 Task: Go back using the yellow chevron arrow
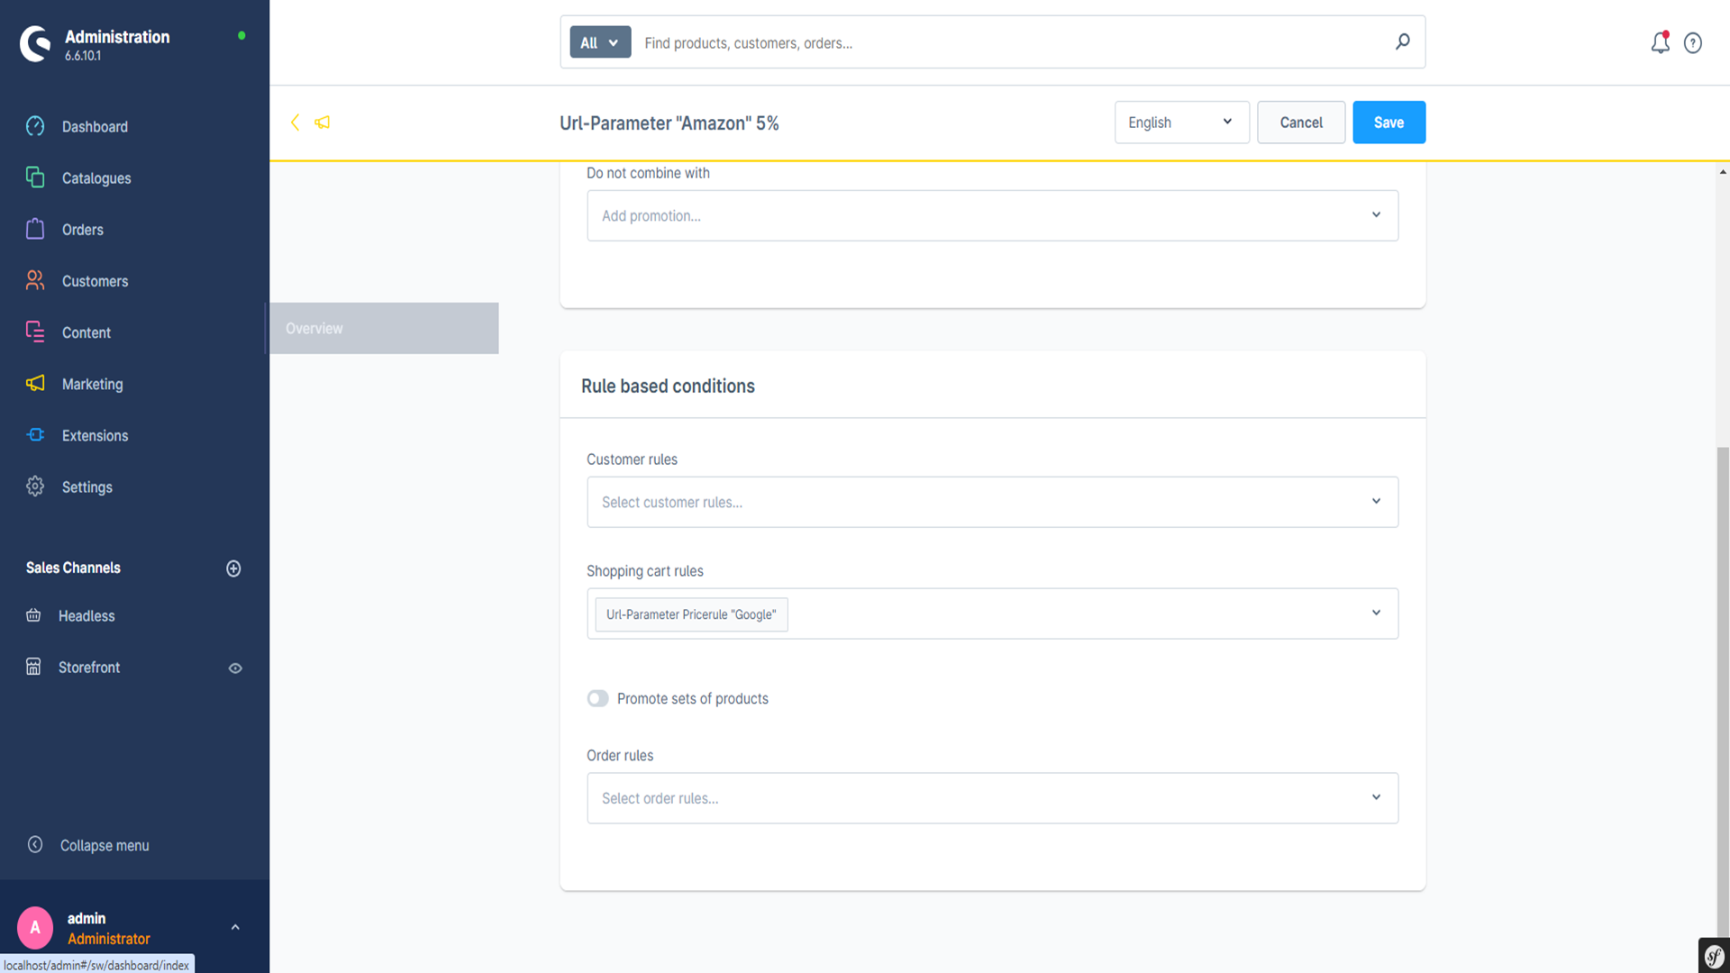click(x=295, y=123)
